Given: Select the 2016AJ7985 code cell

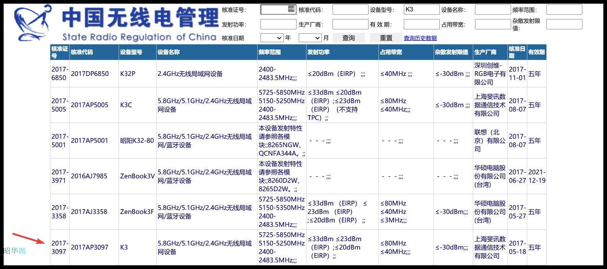Looking at the screenshot, I should (94, 176).
